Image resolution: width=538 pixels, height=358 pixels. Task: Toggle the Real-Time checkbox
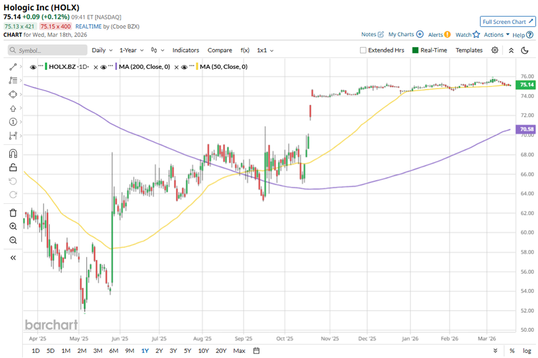[415, 50]
